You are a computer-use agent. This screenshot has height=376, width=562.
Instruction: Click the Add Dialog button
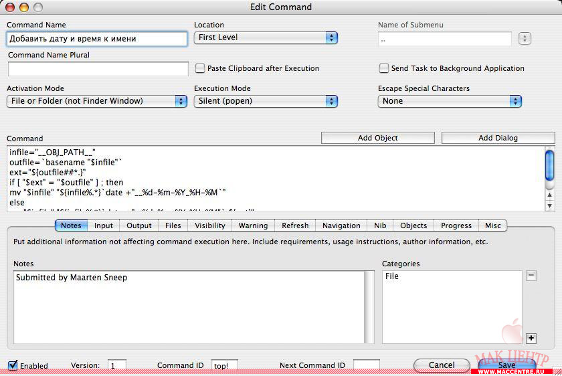(498, 138)
